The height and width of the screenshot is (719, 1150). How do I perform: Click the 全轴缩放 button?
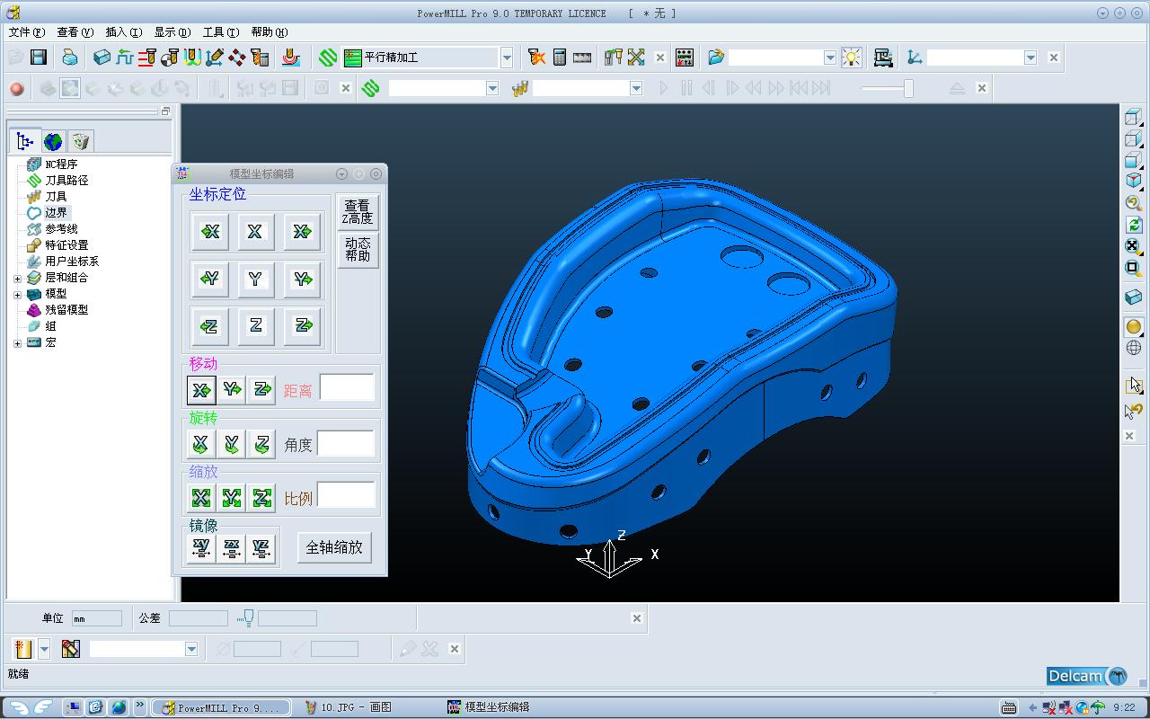334,547
